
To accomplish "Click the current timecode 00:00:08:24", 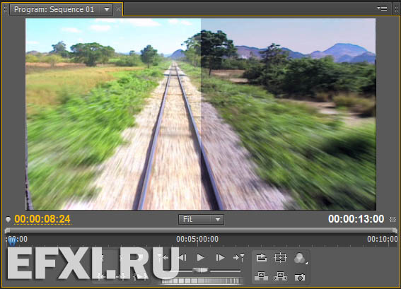I will (x=42, y=219).
